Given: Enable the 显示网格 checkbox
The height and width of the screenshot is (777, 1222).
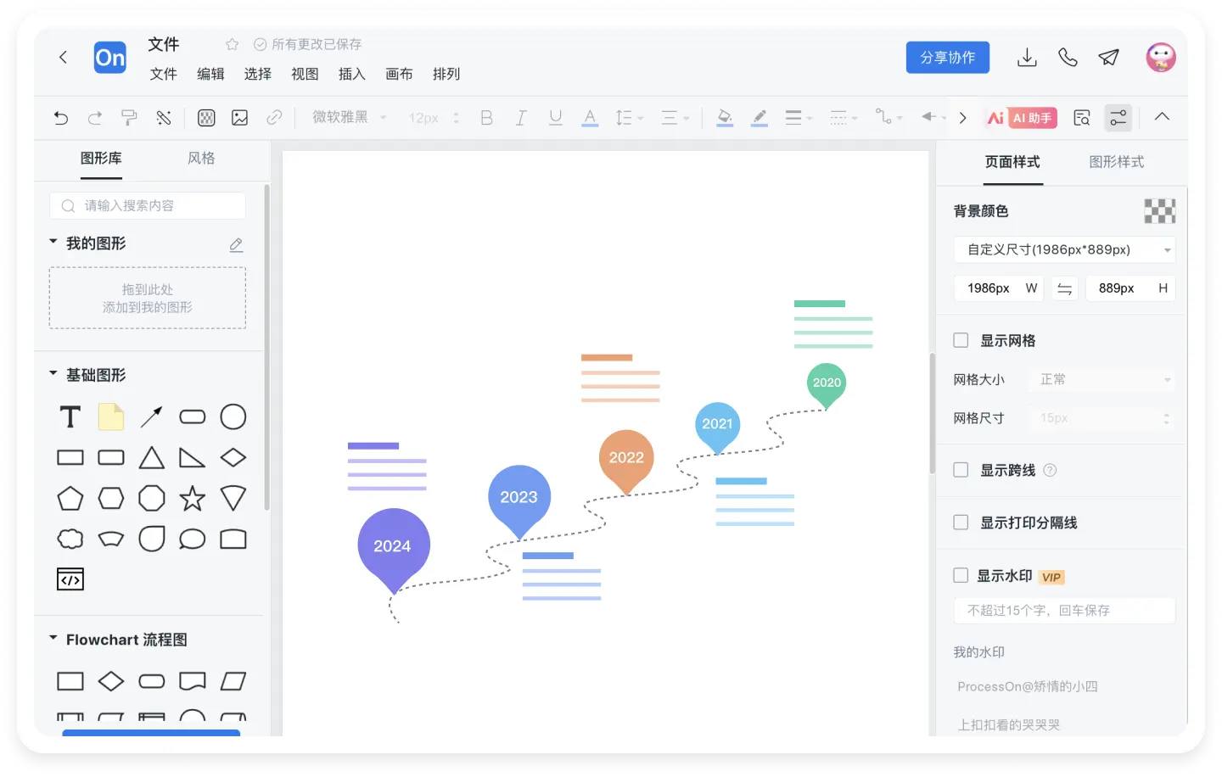Looking at the screenshot, I should pyautogui.click(x=961, y=340).
